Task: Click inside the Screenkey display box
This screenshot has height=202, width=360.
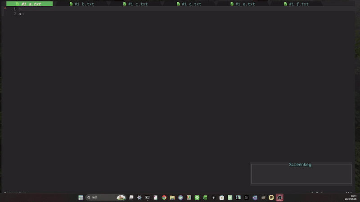Action: (301, 174)
